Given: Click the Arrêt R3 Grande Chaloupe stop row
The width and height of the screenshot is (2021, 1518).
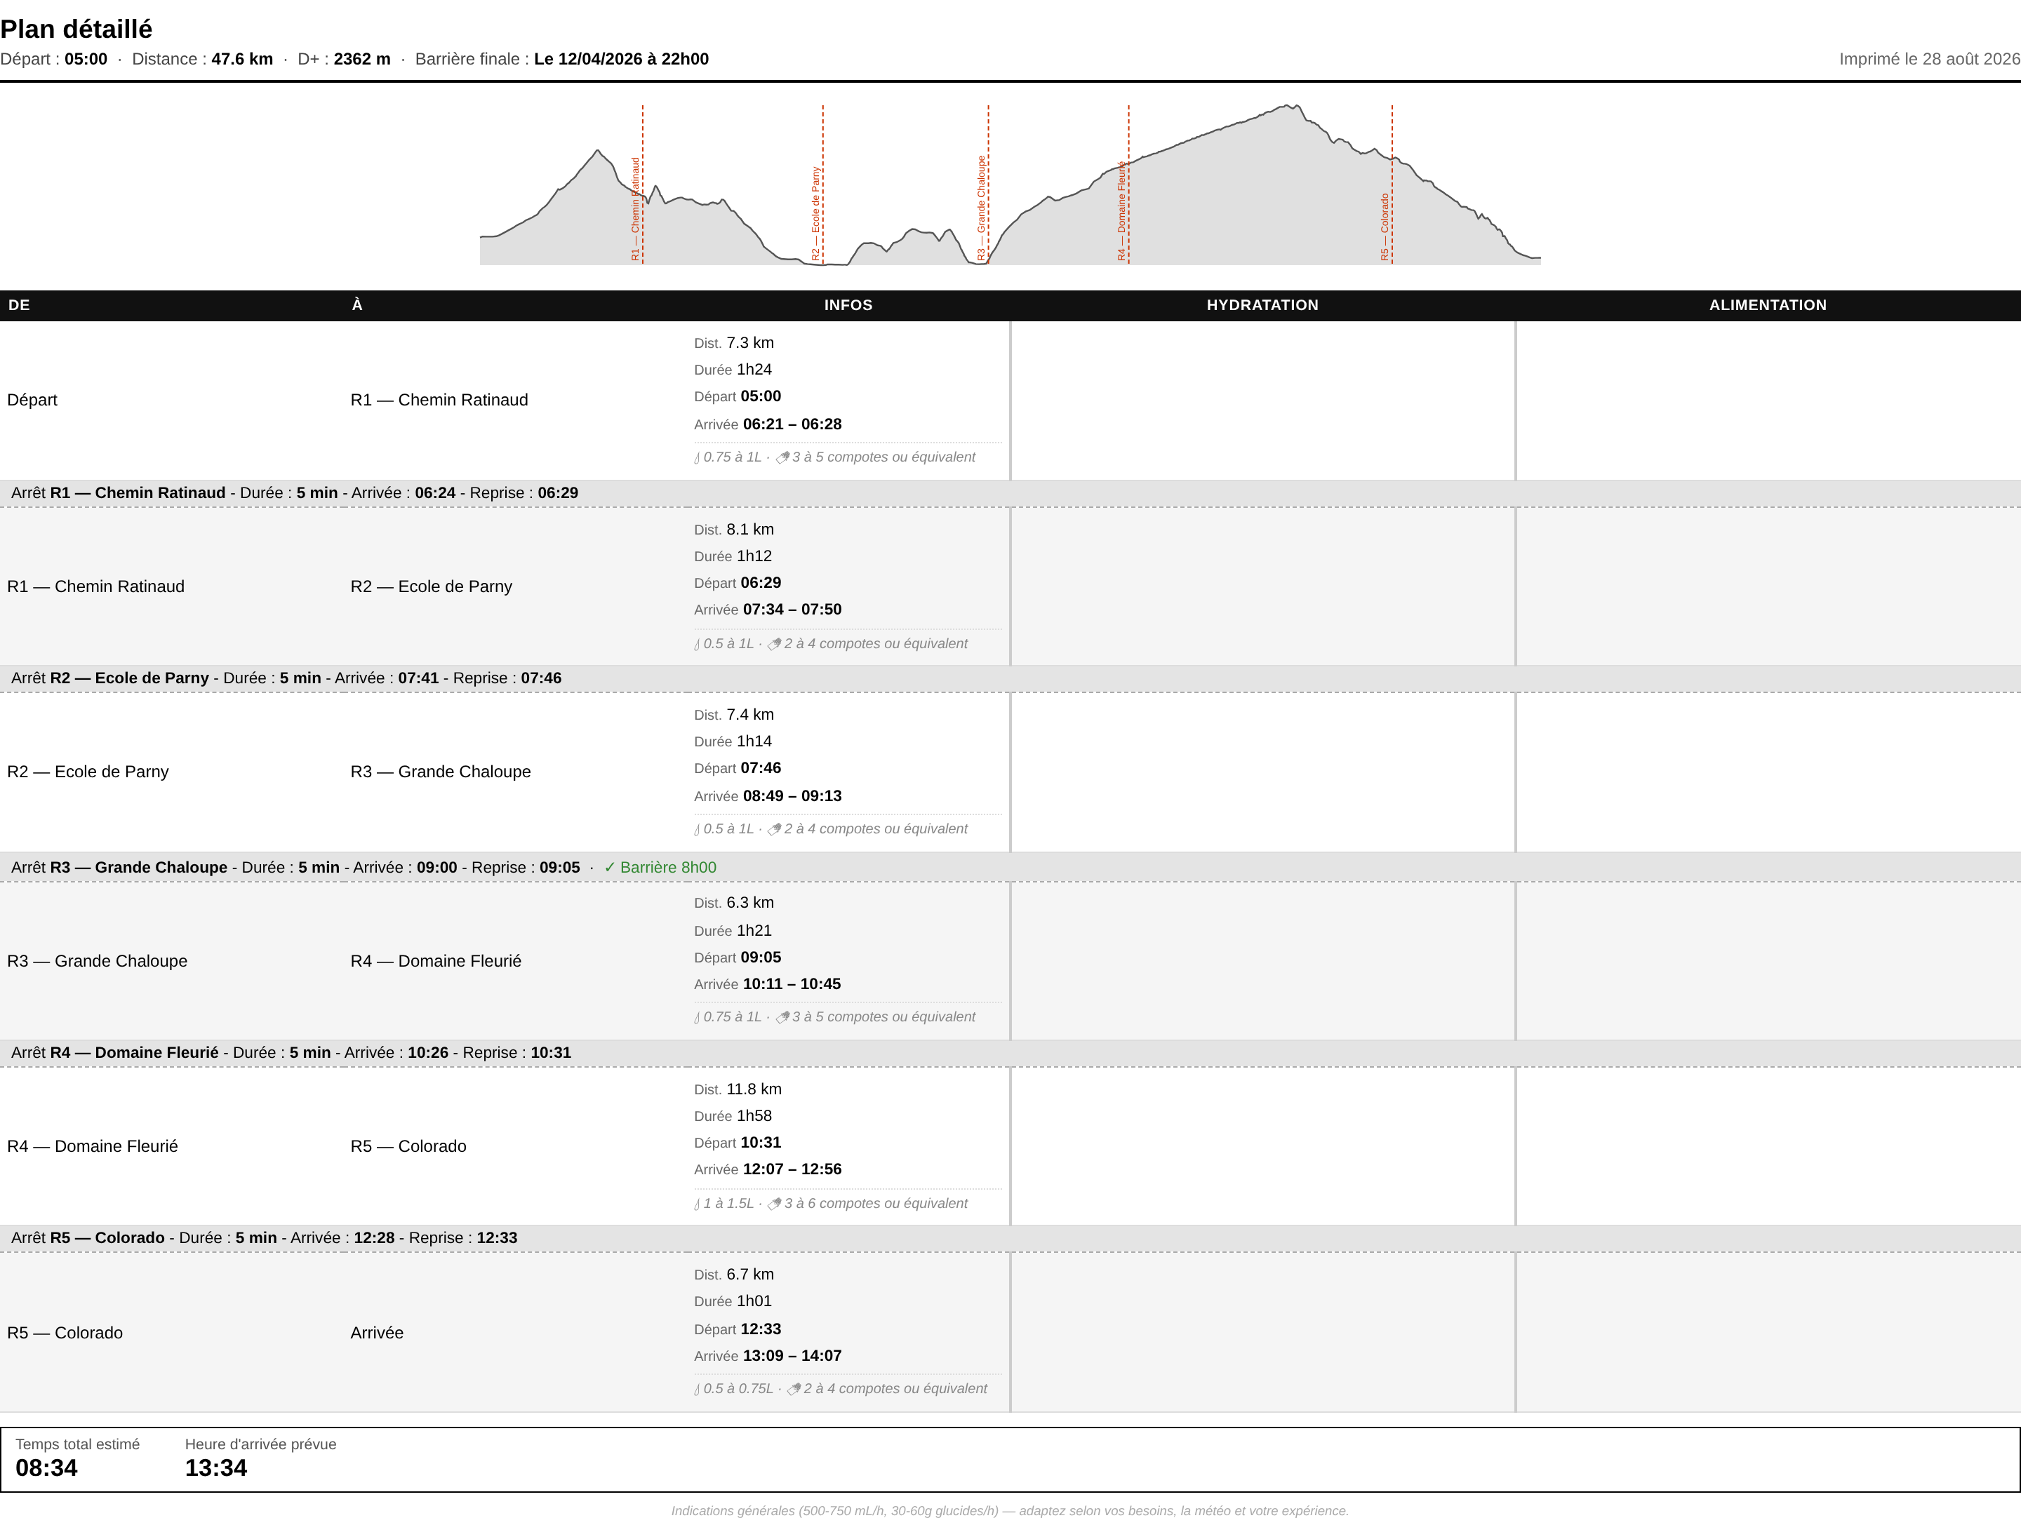Looking at the screenshot, I should pos(1010,868).
